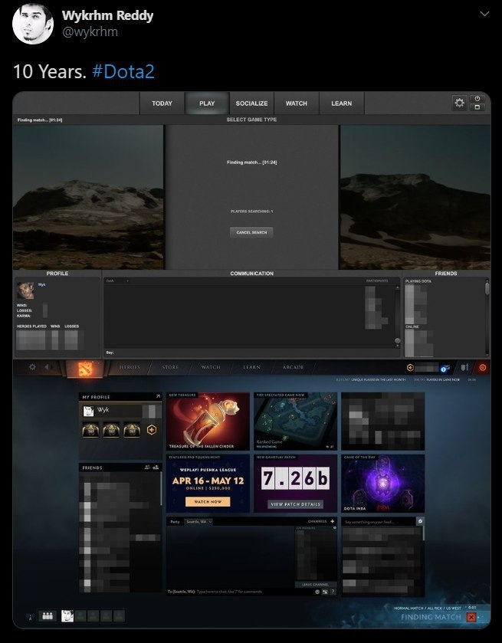Click the LEAVE CHANNEL button

[x=315, y=584]
